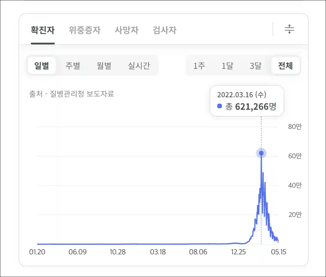Click the 01.20 start date label
Image resolution: width=326 pixels, height=277 pixels.
coord(37,252)
